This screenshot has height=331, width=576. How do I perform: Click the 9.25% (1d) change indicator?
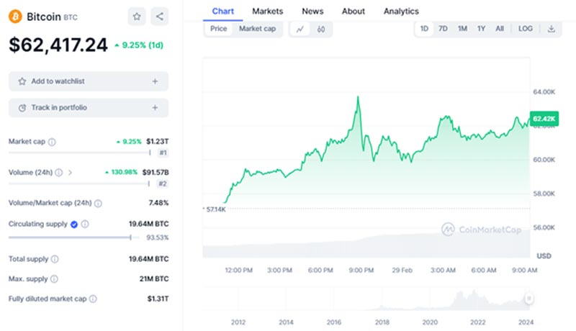[x=139, y=45]
